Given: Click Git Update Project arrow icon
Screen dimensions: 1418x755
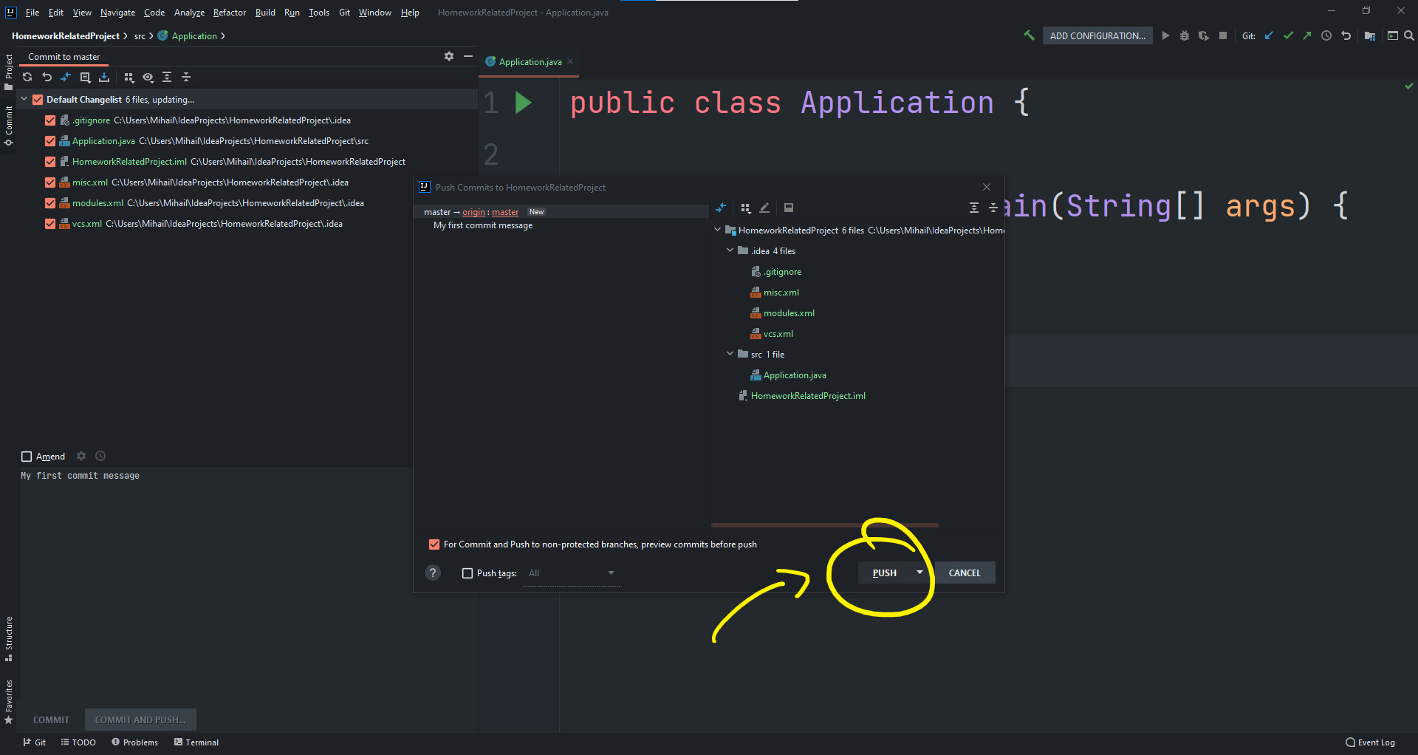Looking at the screenshot, I should click(x=1269, y=35).
